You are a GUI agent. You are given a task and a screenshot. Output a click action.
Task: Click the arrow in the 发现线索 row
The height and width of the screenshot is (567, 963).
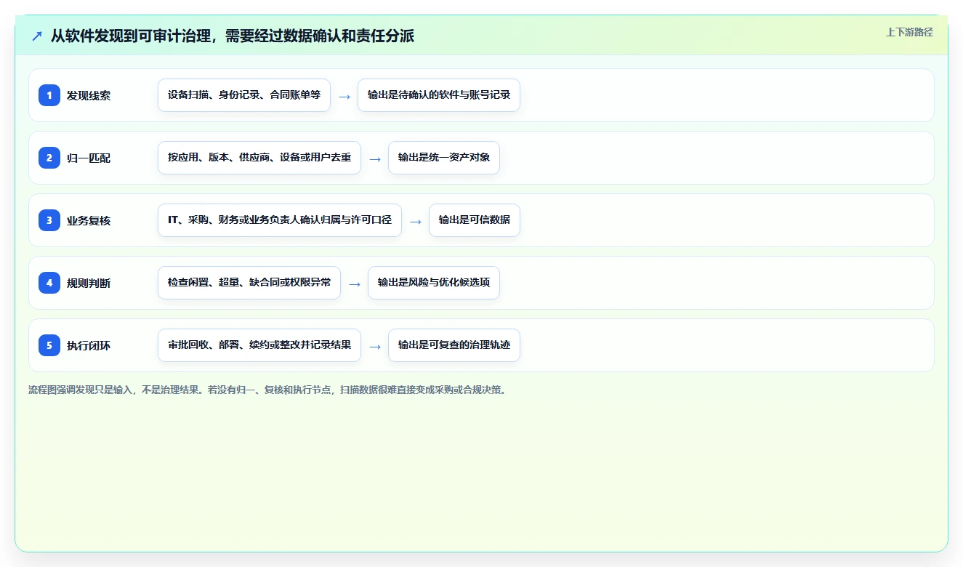[x=344, y=96]
